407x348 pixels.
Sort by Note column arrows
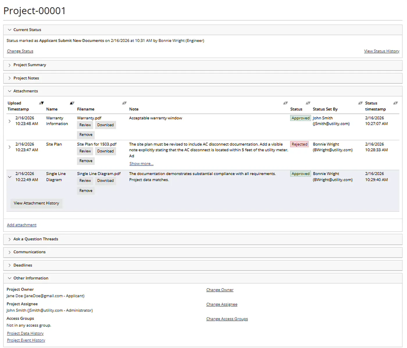point(285,103)
